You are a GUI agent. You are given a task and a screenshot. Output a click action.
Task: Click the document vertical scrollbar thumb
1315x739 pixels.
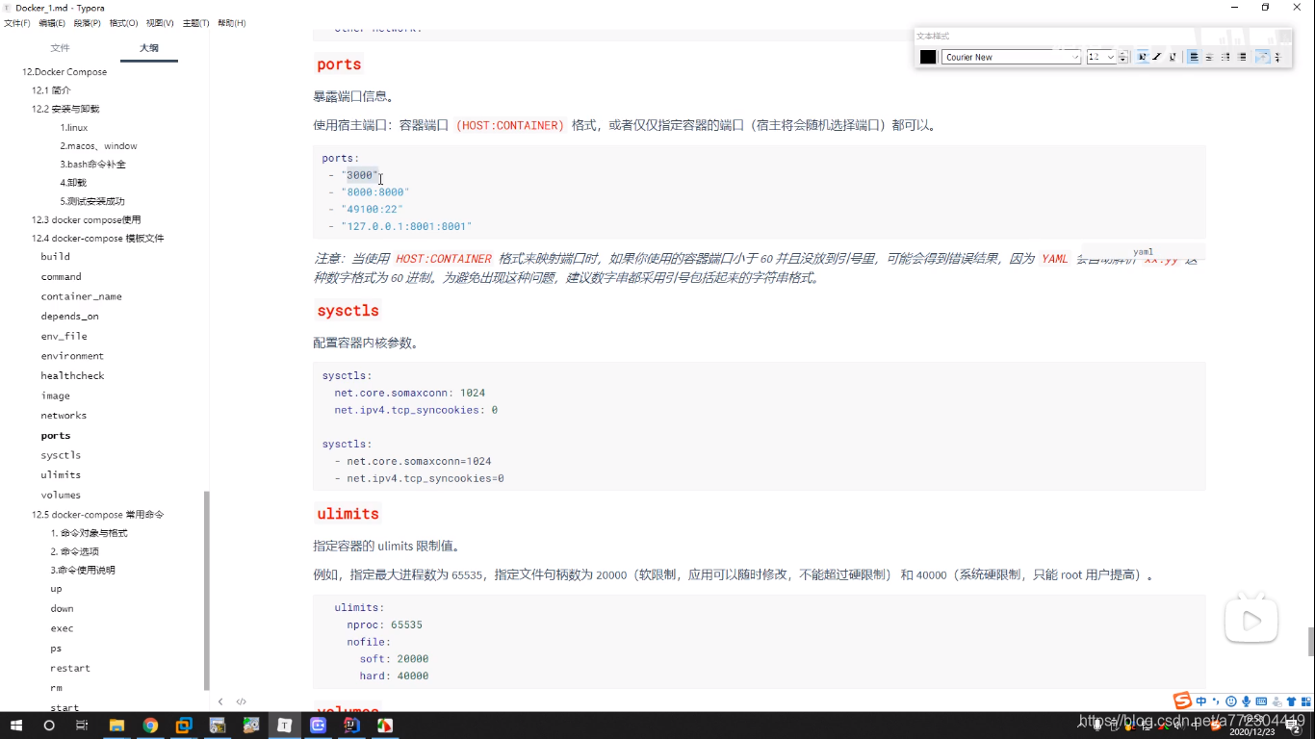point(1310,641)
